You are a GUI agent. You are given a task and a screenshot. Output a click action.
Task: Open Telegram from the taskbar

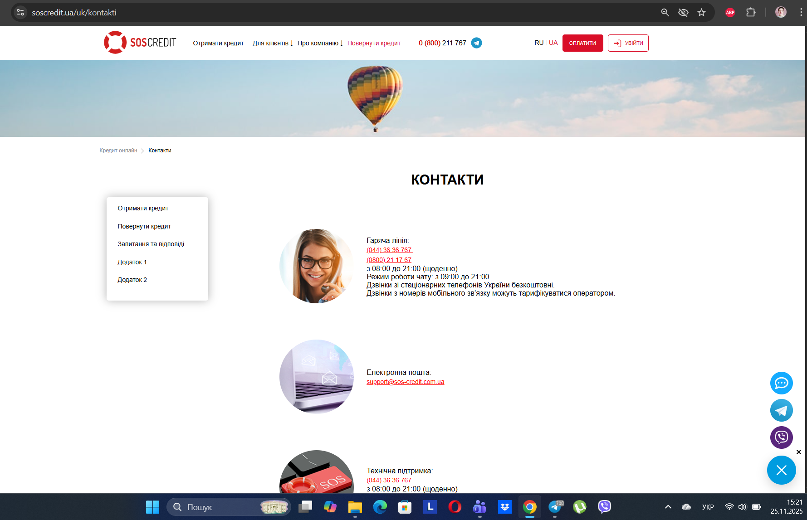(555, 507)
